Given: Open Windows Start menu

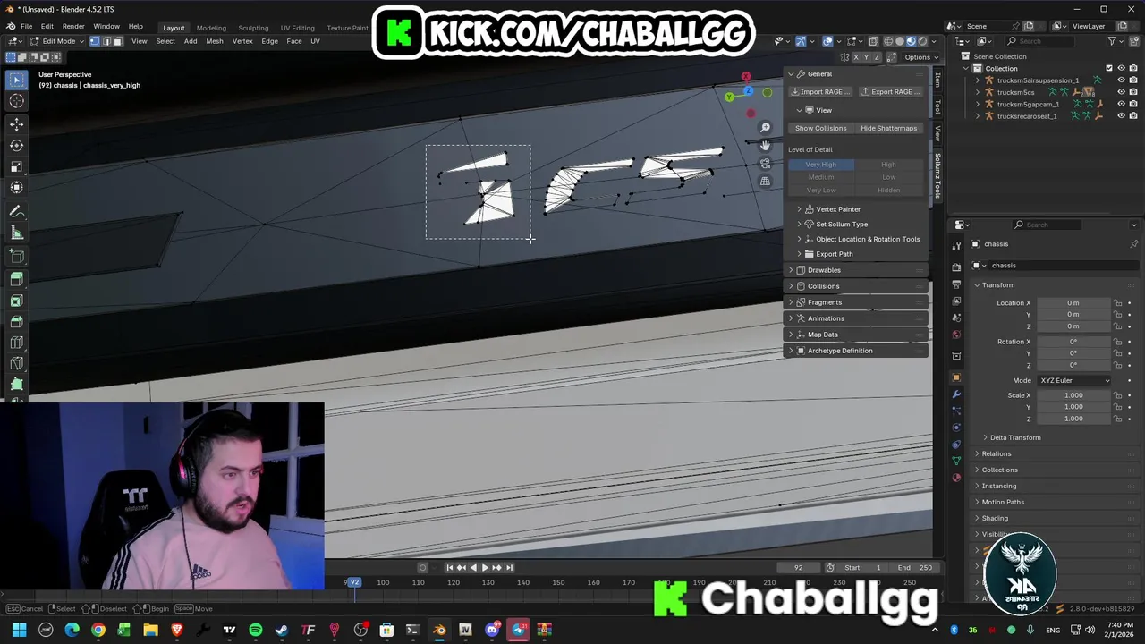Looking at the screenshot, I should pyautogui.click(x=19, y=630).
